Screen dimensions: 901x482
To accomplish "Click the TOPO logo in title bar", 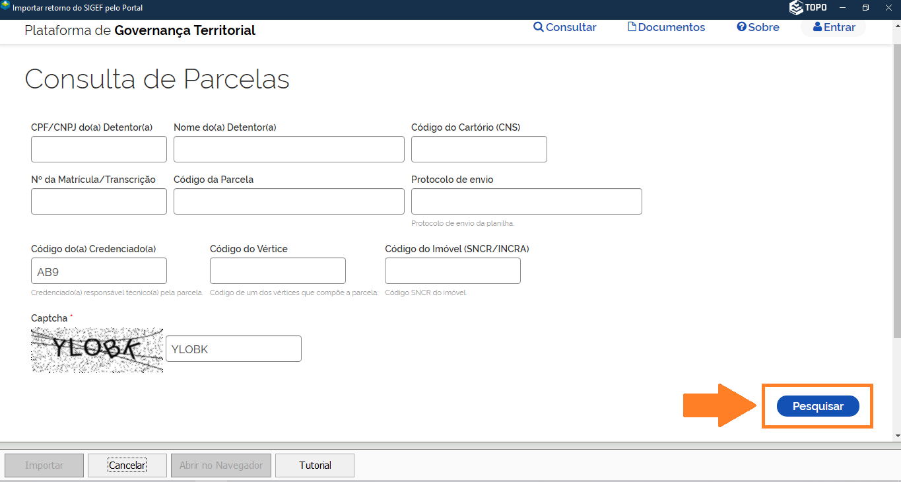I will (x=808, y=8).
